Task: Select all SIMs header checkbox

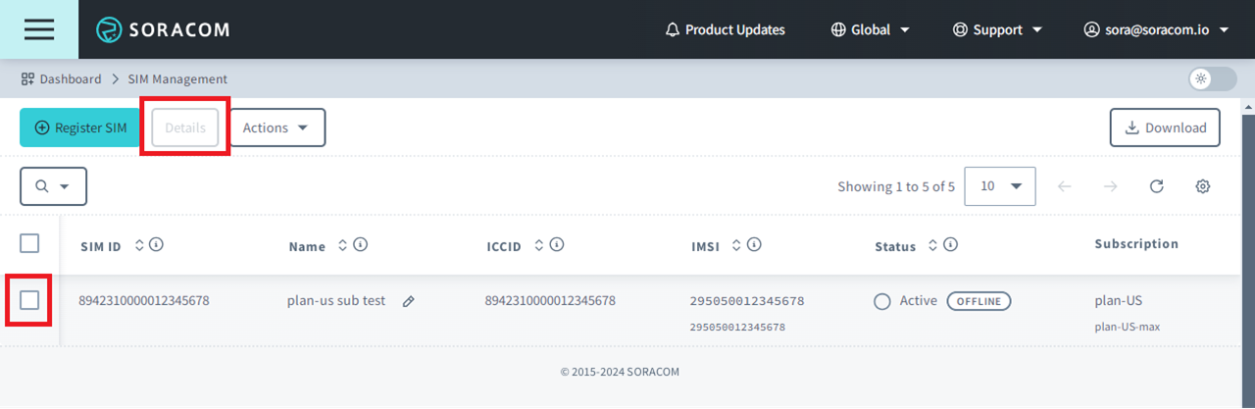Action: [29, 243]
